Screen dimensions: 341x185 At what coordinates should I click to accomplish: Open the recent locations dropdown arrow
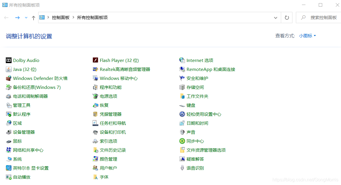(x=26, y=18)
